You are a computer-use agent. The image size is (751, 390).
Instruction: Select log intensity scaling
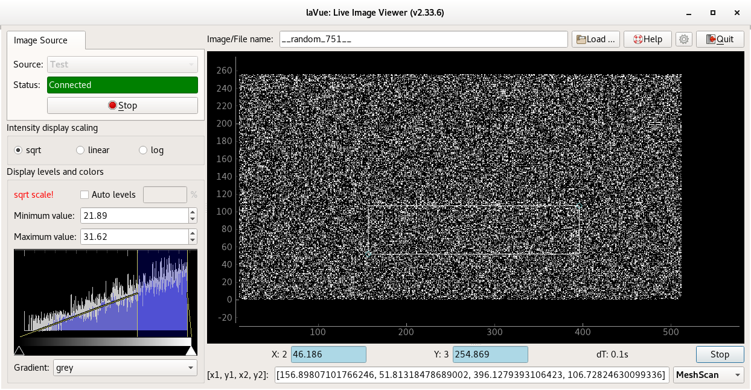coord(143,150)
